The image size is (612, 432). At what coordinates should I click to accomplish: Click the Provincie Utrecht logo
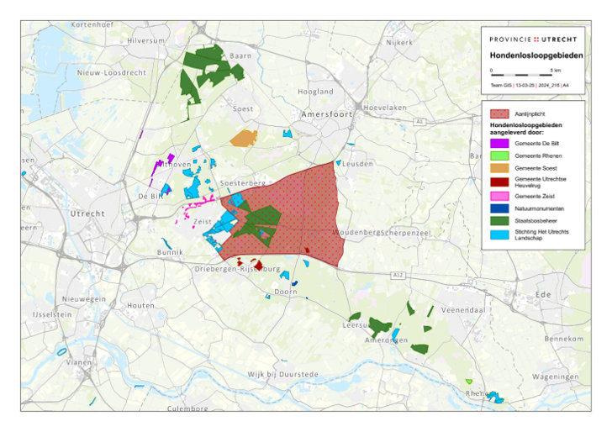click(x=533, y=39)
